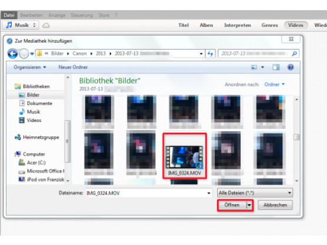Toggle the preview pane icon
The width and height of the screenshot is (327, 245).
click(x=276, y=67)
